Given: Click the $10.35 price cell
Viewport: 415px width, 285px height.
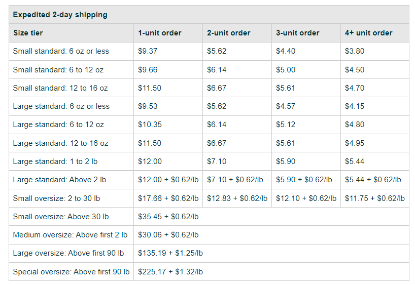Looking at the screenshot, I should [x=150, y=125].
